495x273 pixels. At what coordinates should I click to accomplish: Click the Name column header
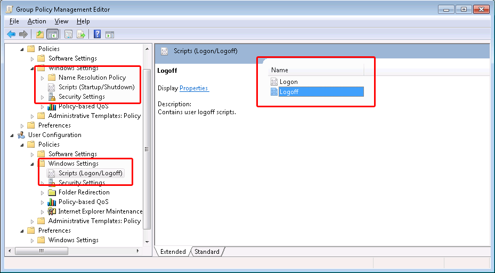(x=315, y=70)
